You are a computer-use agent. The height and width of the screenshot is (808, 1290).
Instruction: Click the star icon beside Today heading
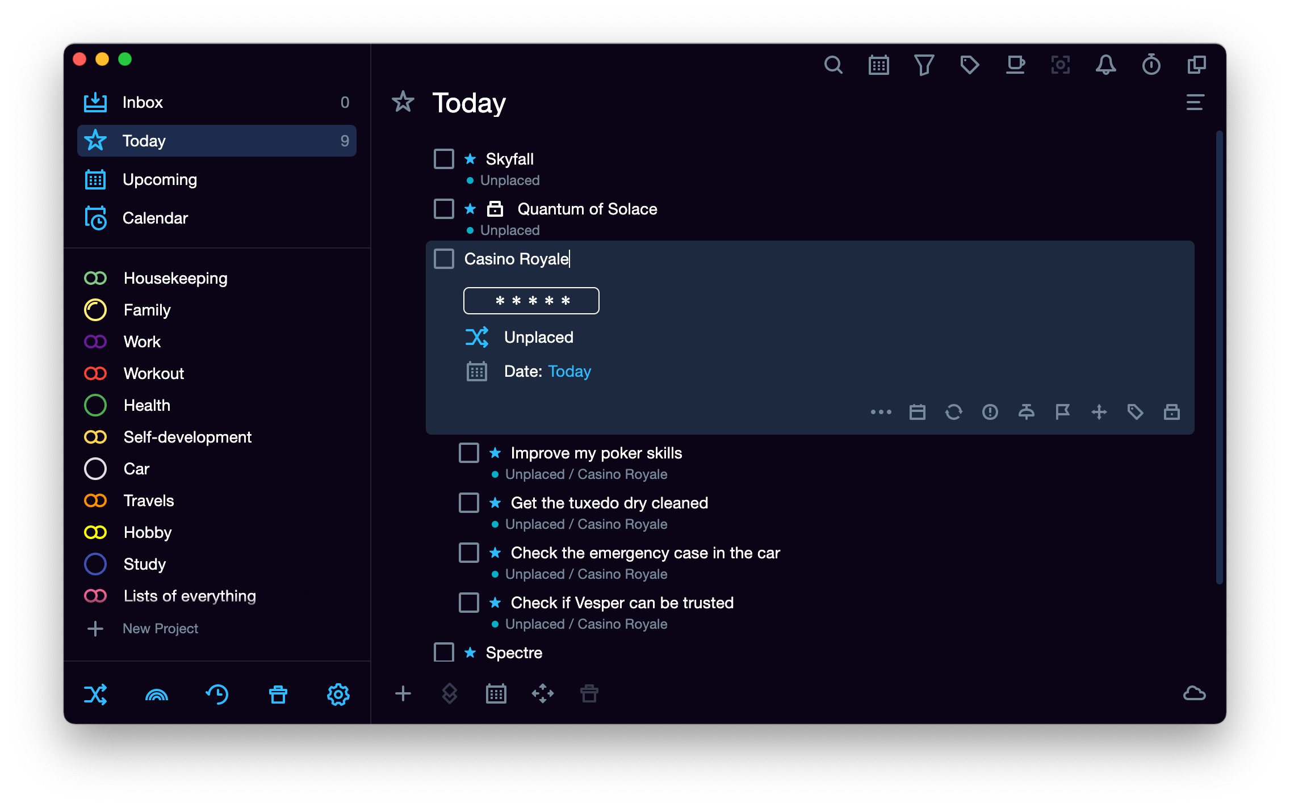403,103
